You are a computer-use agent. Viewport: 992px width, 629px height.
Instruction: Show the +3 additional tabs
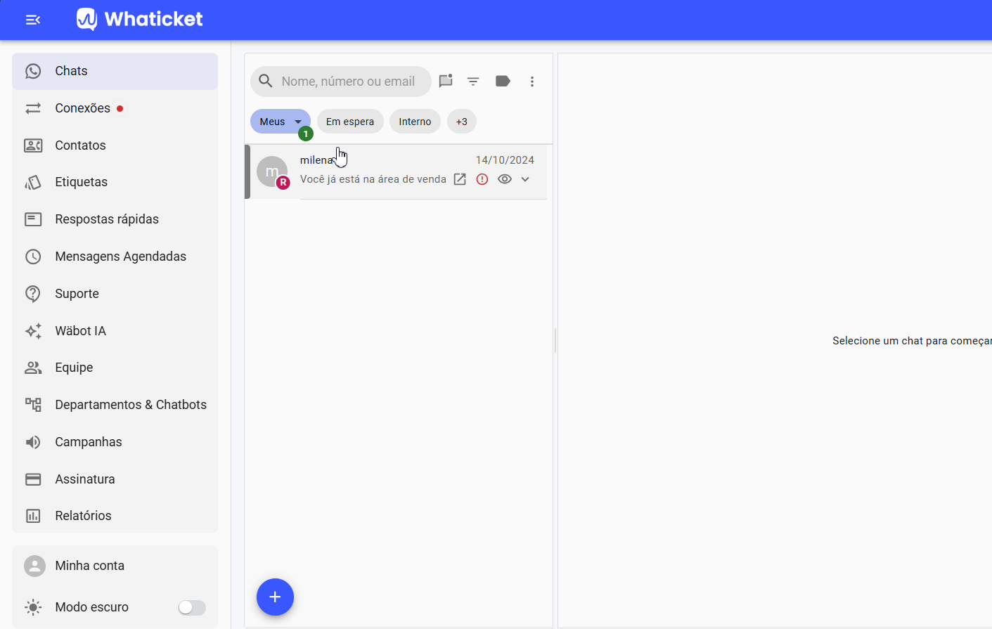(x=462, y=122)
